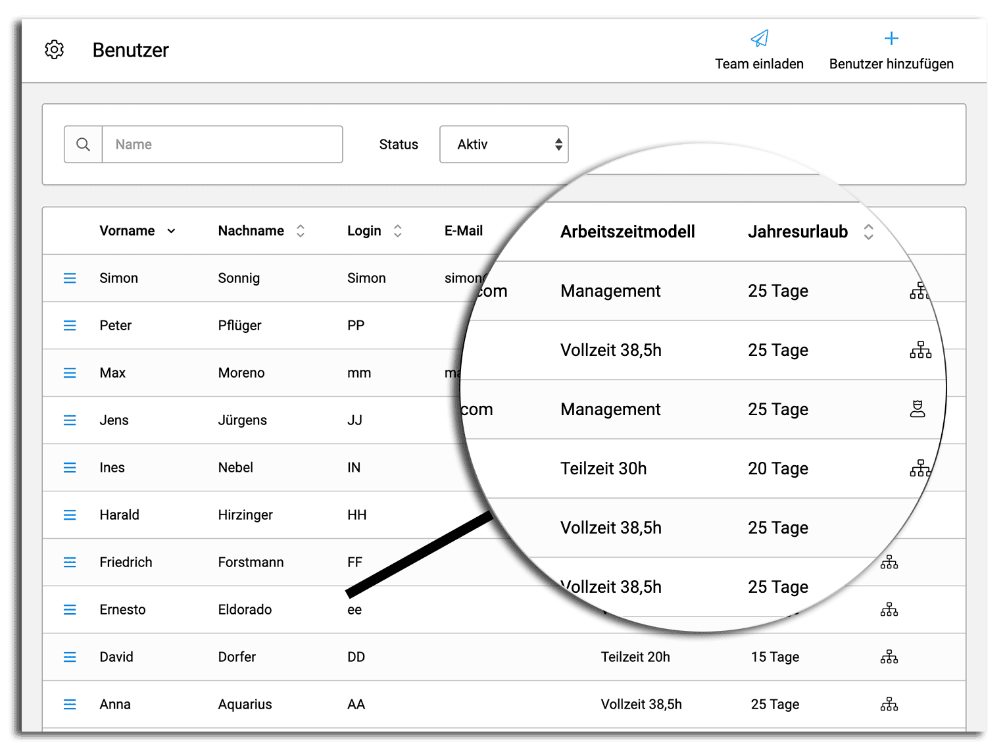Click the last name Nebel
The width and height of the screenshot is (1005, 752).
235,468
